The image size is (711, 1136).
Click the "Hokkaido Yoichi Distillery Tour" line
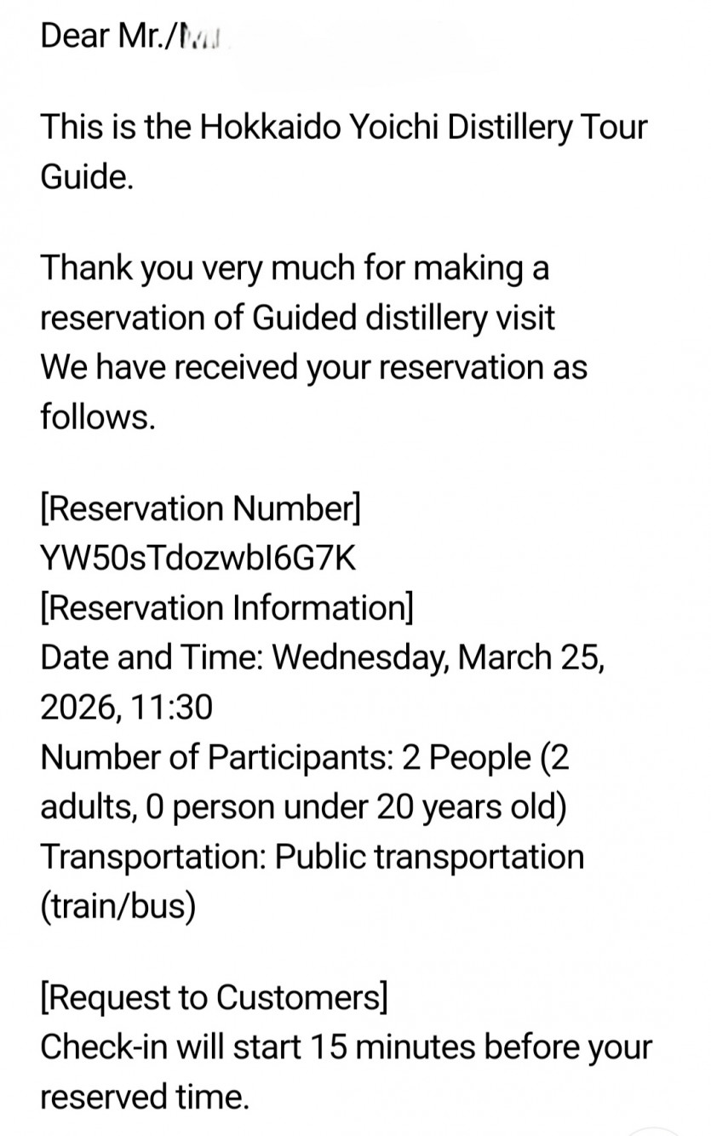[x=343, y=128]
